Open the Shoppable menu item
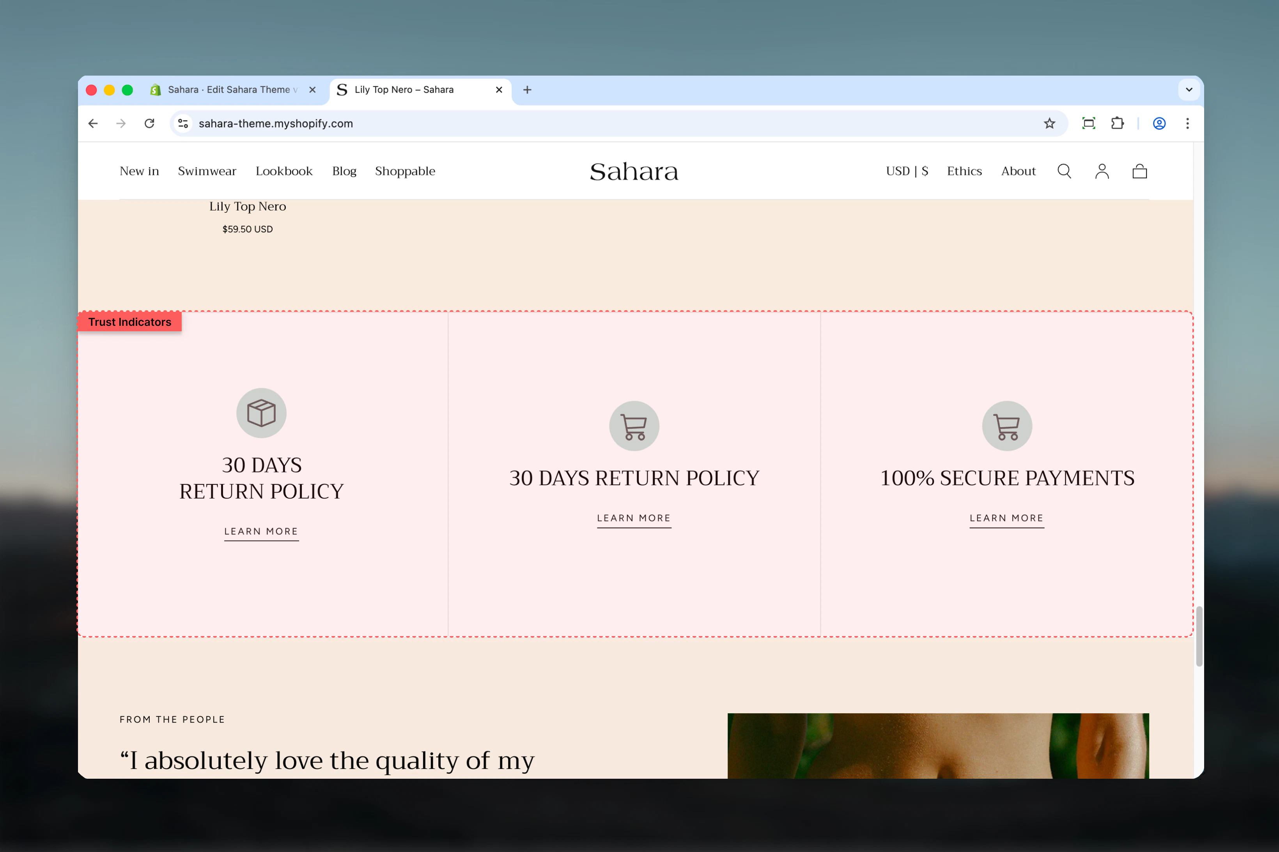The width and height of the screenshot is (1279, 852). tap(405, 171)
